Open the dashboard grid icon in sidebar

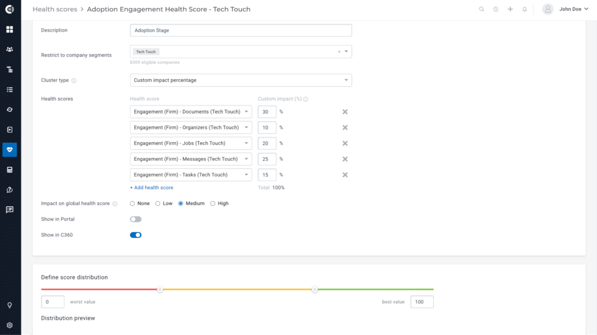coord(9,29)
